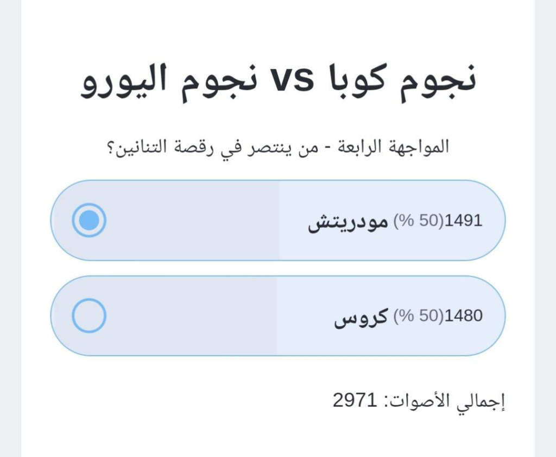Select the كروس radio button
Image resolution: width=556 pixels, height=457 pixels.
(x=89, y=316)
